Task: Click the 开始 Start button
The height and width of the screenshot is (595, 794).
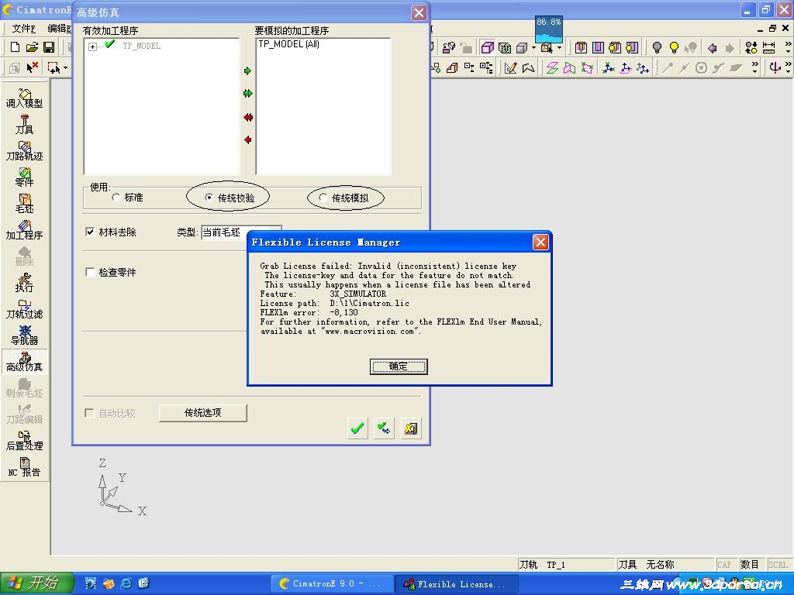Action: click(36, 583)
